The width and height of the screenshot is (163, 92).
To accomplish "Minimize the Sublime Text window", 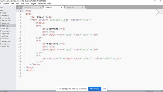I will click(155, 1).
